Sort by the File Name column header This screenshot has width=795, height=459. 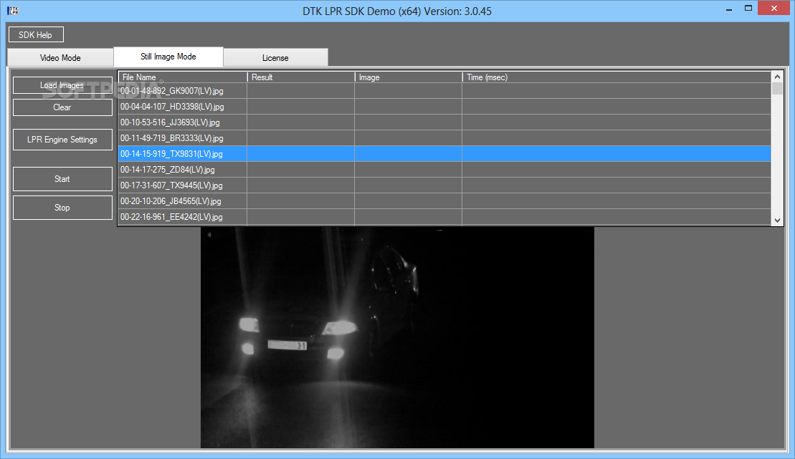pos(183,77)
